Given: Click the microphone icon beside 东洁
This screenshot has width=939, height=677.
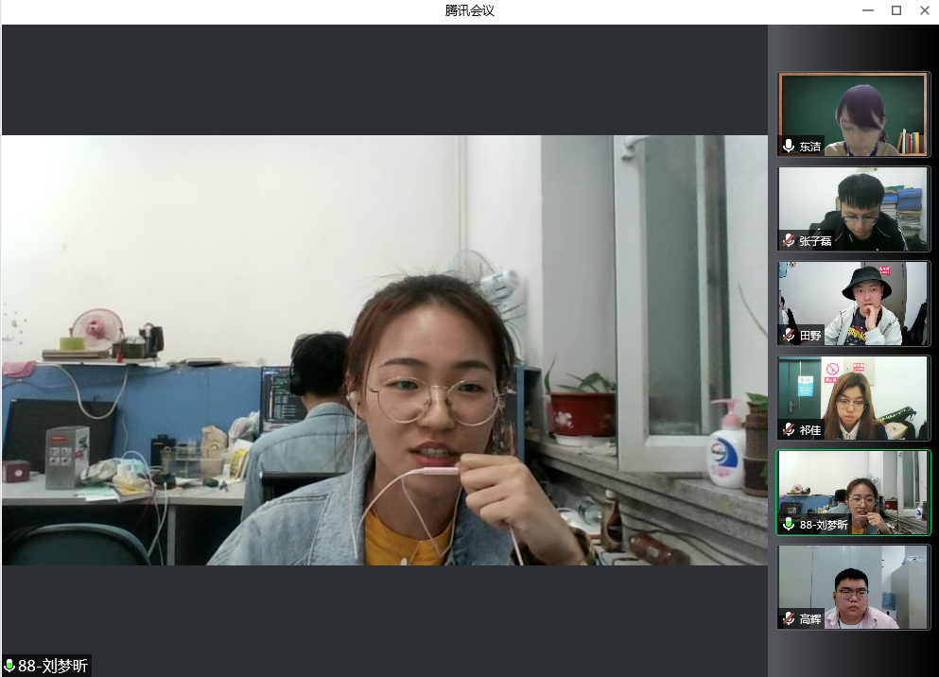Looking at the screenshot, I should tap(789, 147).
